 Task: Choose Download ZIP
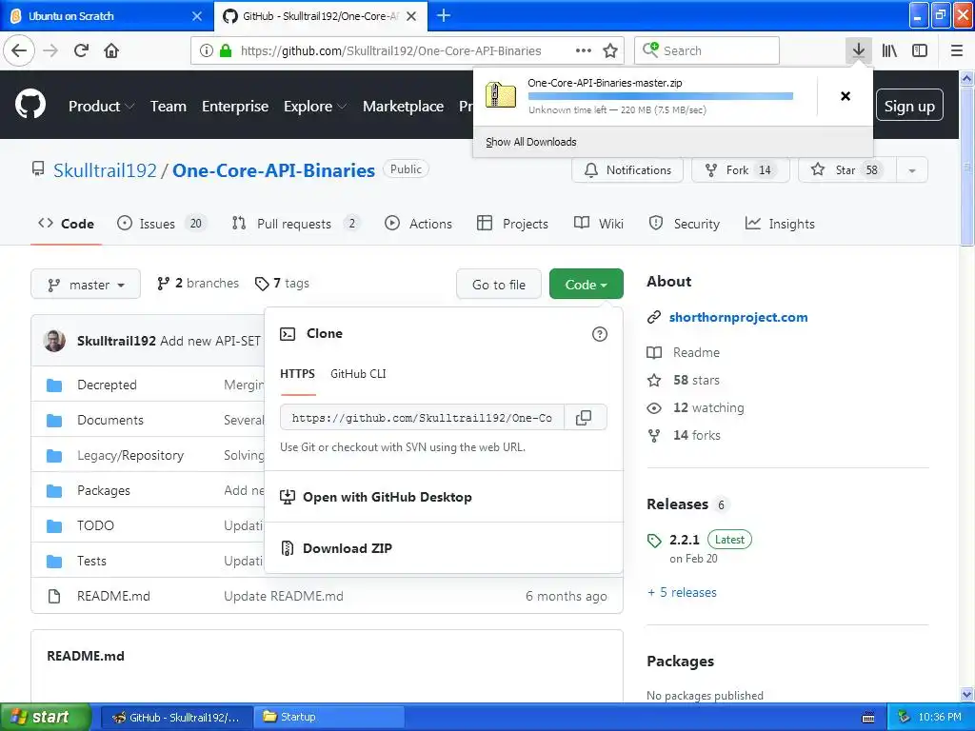[347, 548]
